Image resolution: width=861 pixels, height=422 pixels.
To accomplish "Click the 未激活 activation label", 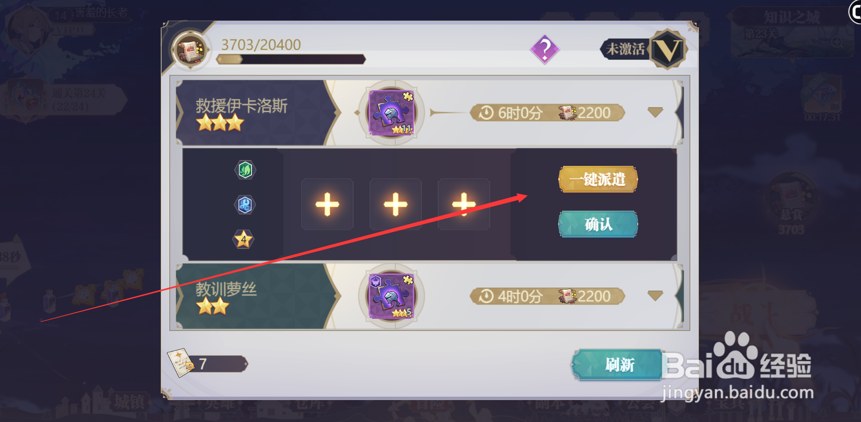I will point(625,49).
